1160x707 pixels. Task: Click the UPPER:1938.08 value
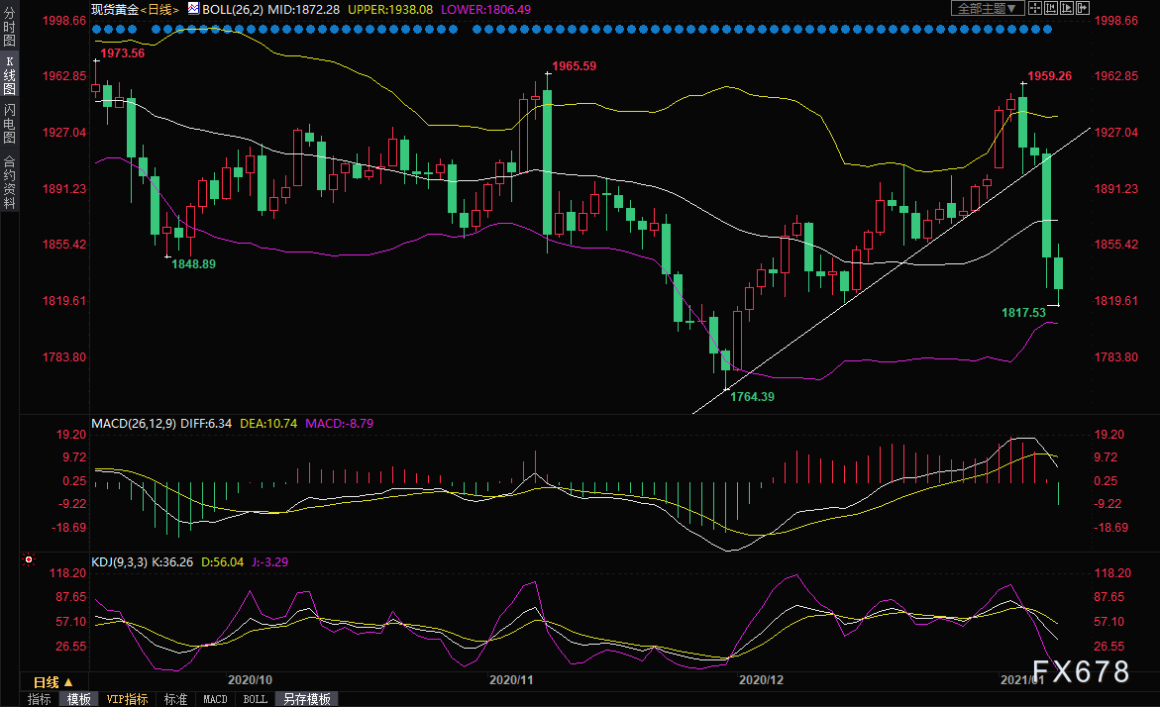coord(390,10)
